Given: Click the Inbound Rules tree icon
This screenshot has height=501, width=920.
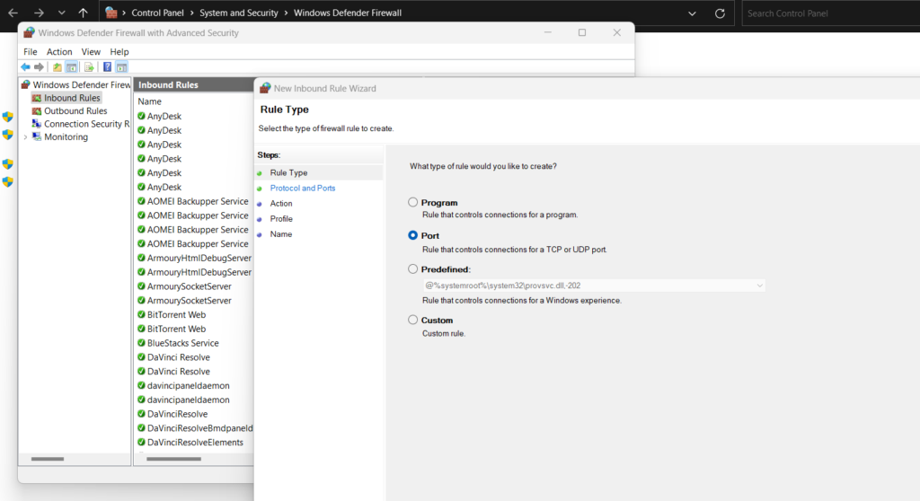Looking at the screenshot, I should click(x=36, y=98).
